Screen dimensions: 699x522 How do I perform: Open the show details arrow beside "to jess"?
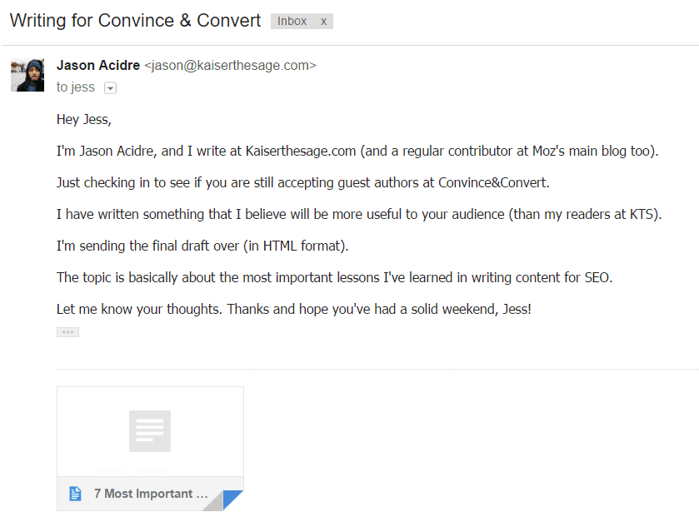[110, 88]
